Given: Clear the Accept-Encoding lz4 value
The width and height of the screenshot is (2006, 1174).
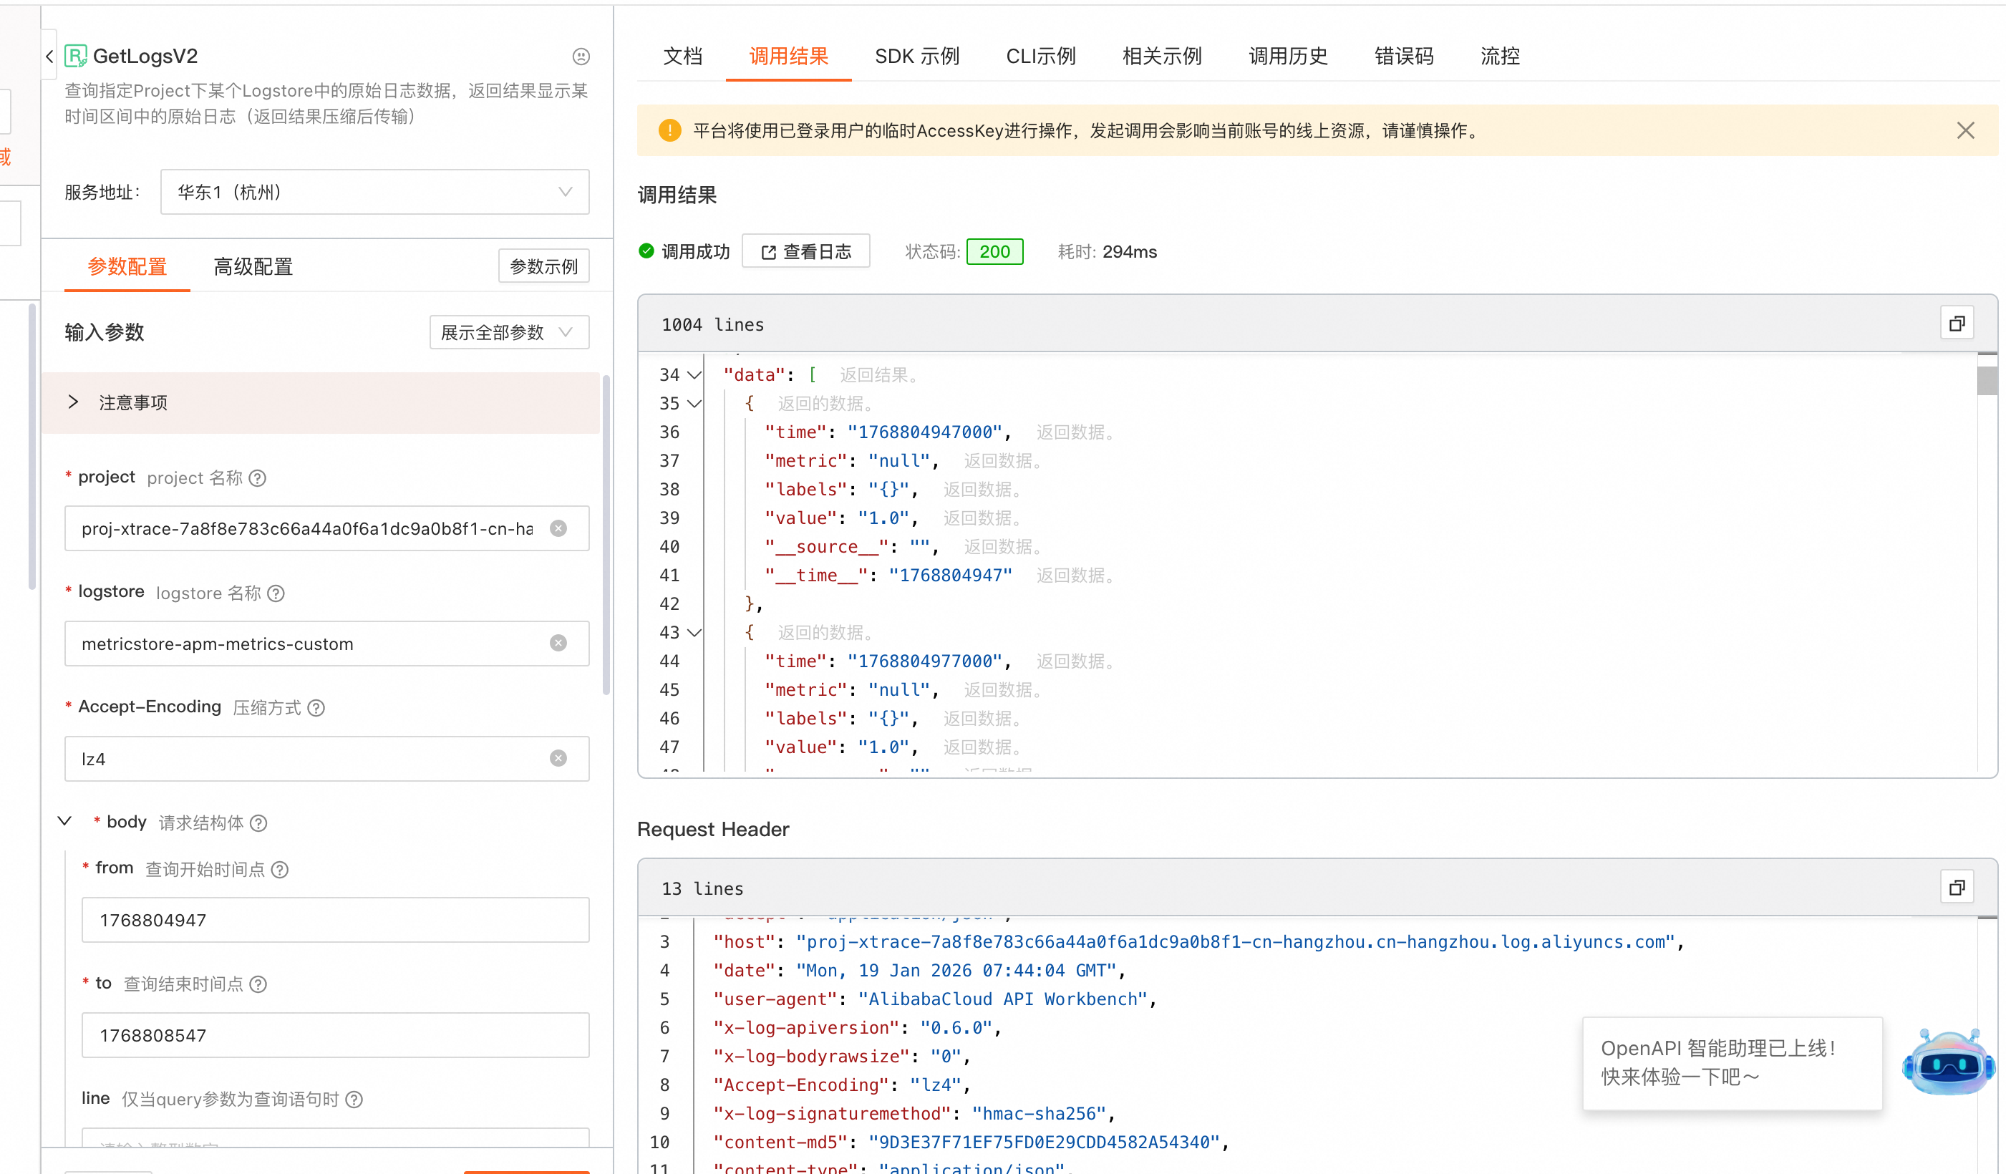Looking at the screenshot, I should [559, 759].
